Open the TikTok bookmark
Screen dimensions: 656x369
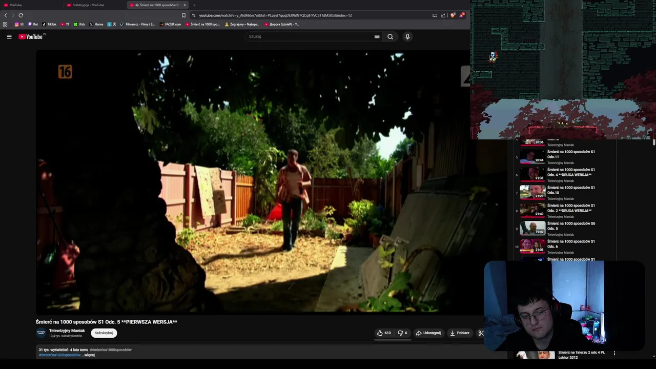pyautogui.click(x=49, y=24)
